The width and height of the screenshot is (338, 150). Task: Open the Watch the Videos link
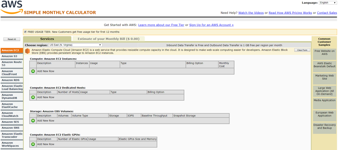251,13
